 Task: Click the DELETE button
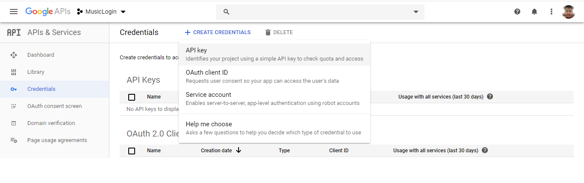(279, 32)
